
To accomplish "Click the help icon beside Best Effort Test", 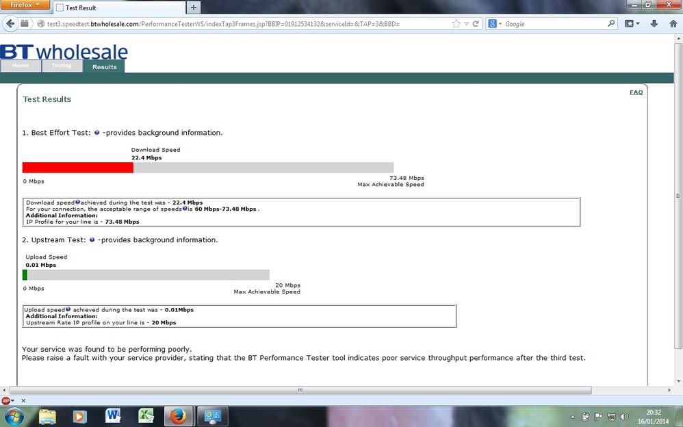I will [x=96, y=133].
